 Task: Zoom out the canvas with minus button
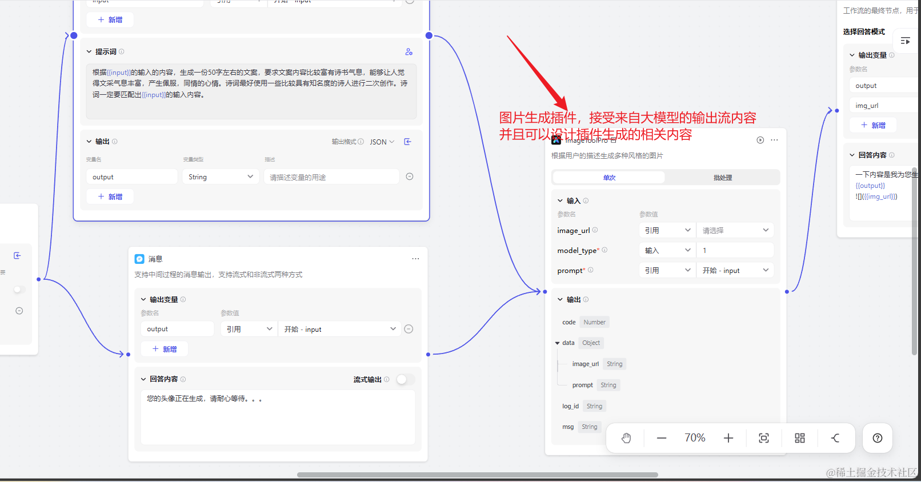tap(662, 438)
